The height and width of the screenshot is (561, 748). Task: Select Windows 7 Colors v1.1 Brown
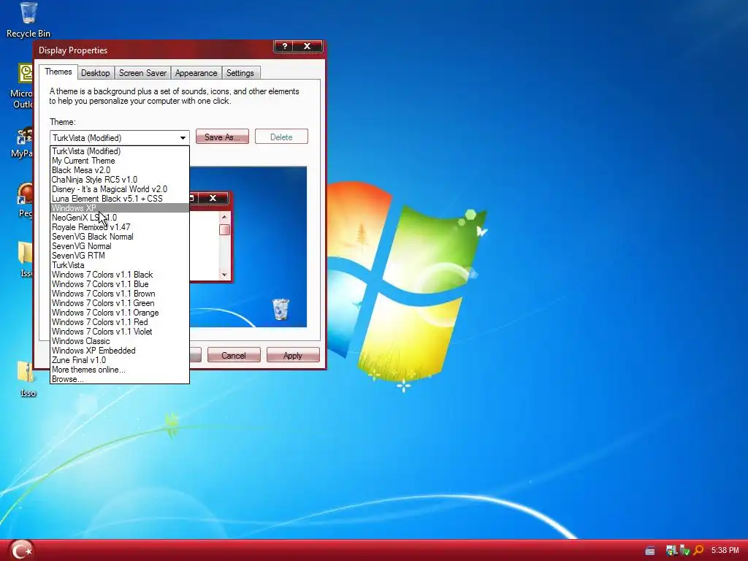pos(120,294)
